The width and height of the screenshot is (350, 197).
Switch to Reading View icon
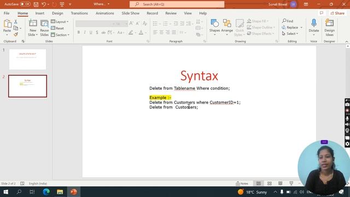pyautogui.click(x=281, y=183)
